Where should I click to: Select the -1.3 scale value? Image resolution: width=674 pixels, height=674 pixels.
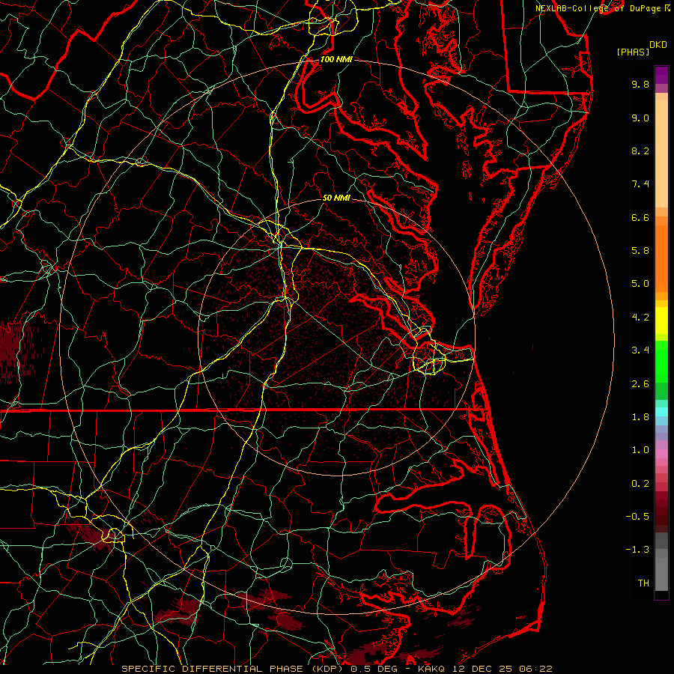click(637, 550)
